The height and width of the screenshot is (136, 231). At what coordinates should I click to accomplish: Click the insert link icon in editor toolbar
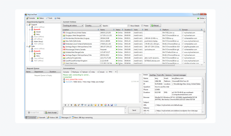85,105
